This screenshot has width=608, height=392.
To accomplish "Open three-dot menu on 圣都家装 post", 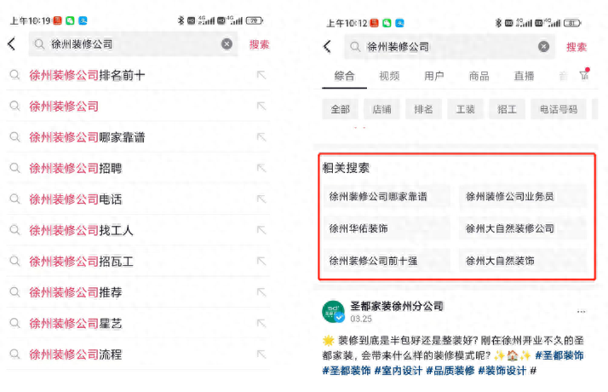I will point(581,312).
